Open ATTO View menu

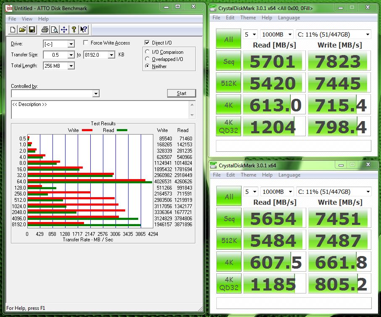pyautogui.click(x=27, y=19)
